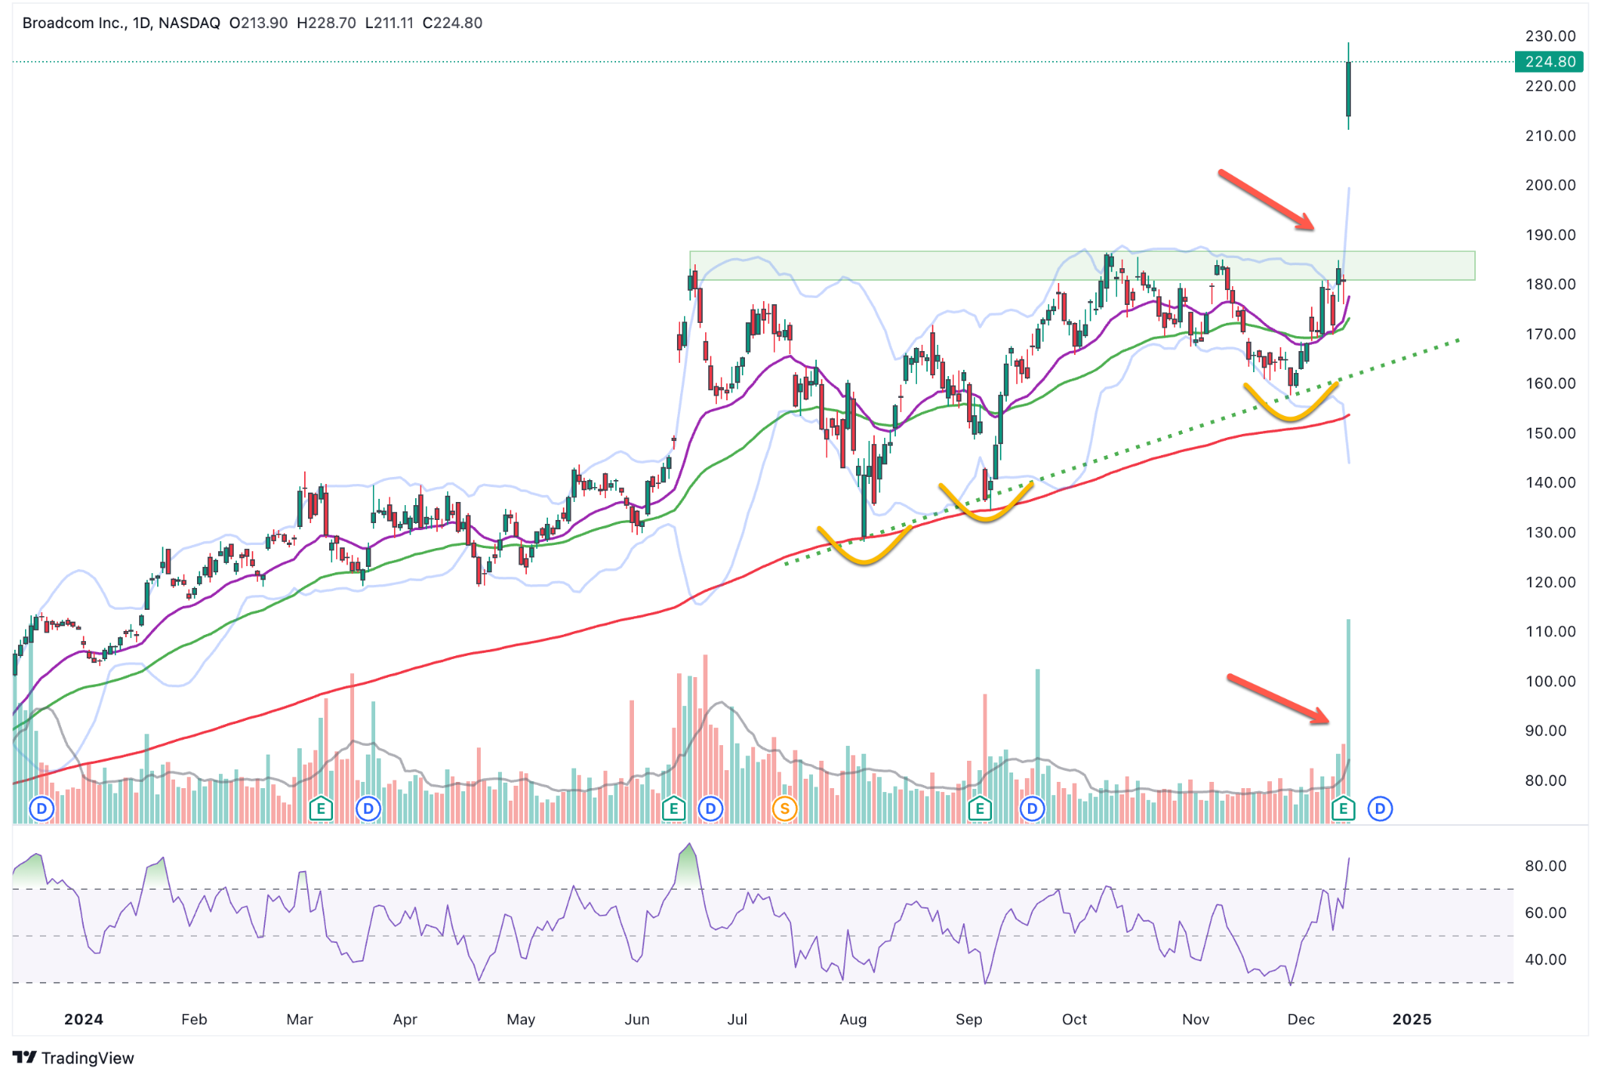
Task: Select the low value L211.11
Action: (389, 23)
